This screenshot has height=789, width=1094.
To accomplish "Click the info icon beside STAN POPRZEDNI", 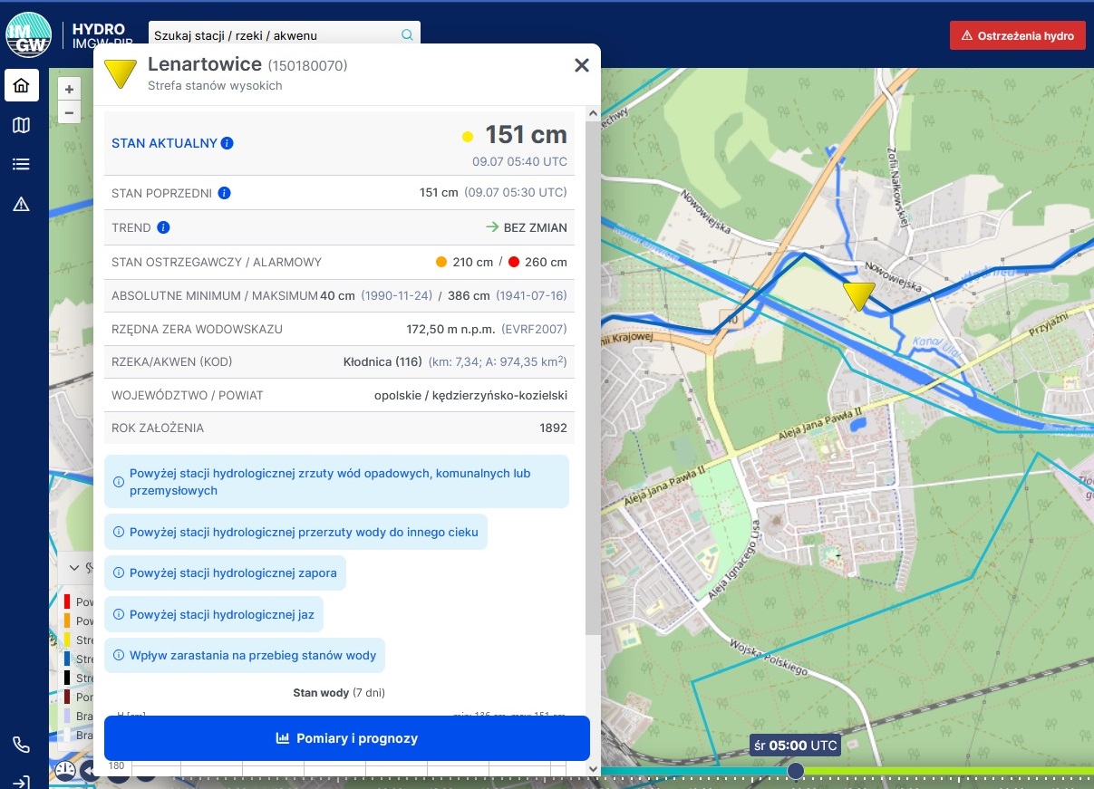I will coord(224,193).
